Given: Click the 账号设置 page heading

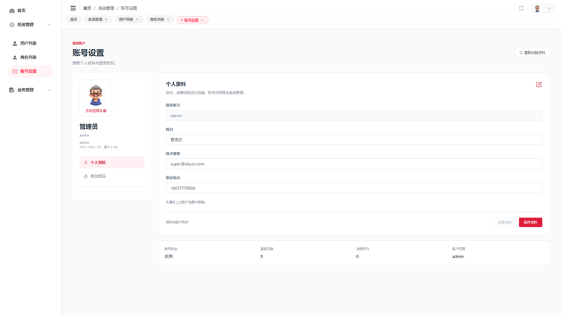Looking at the screenshot, I should click(x=88, y=53).
